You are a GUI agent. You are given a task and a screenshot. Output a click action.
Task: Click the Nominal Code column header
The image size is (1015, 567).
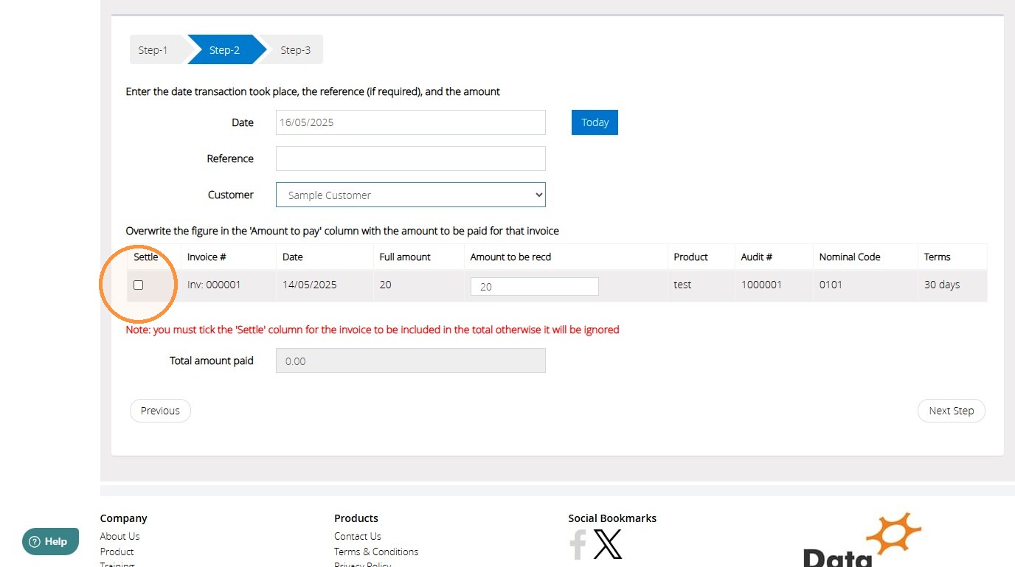point(850,257)
